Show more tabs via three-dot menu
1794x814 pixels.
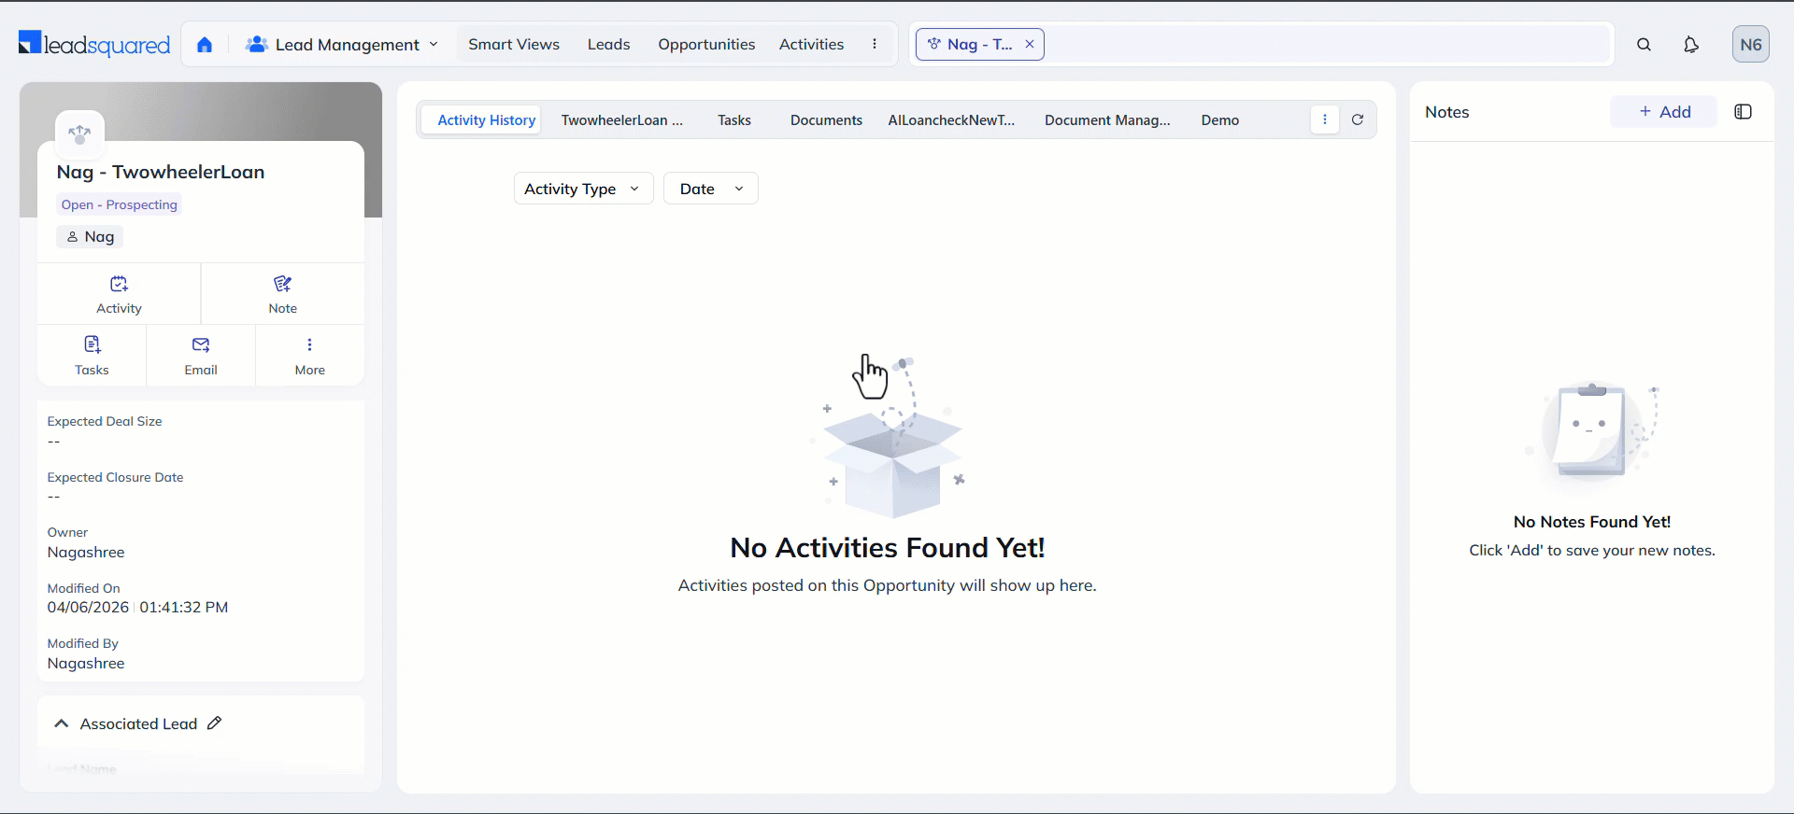1324,119
